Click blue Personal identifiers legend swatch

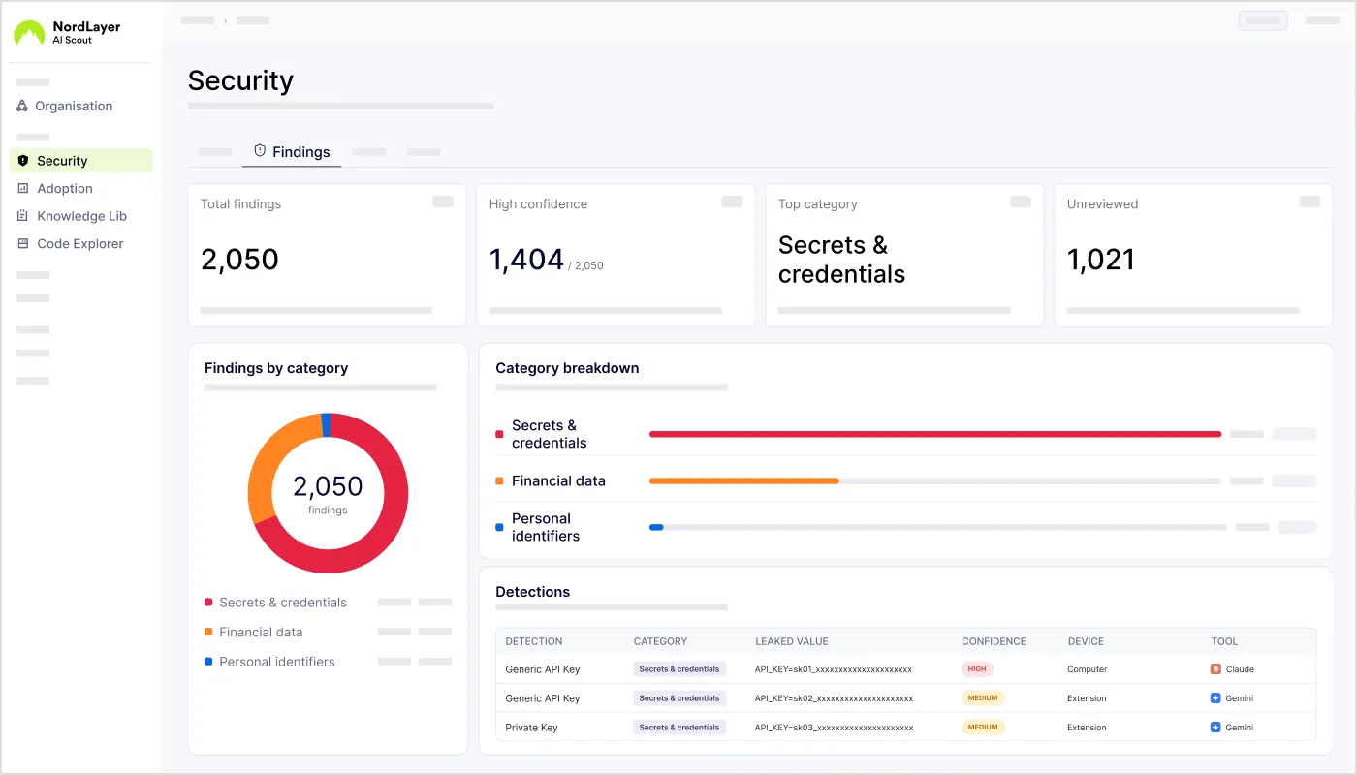[208, 662]
